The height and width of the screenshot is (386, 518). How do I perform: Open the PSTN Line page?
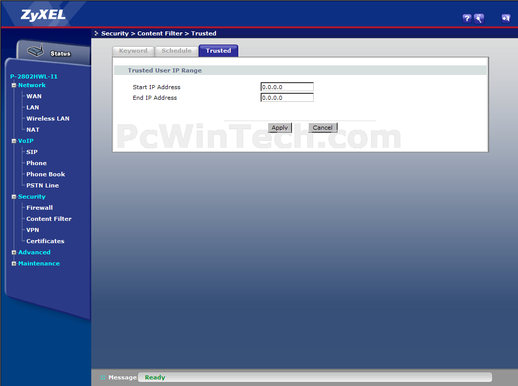point(43,185)
